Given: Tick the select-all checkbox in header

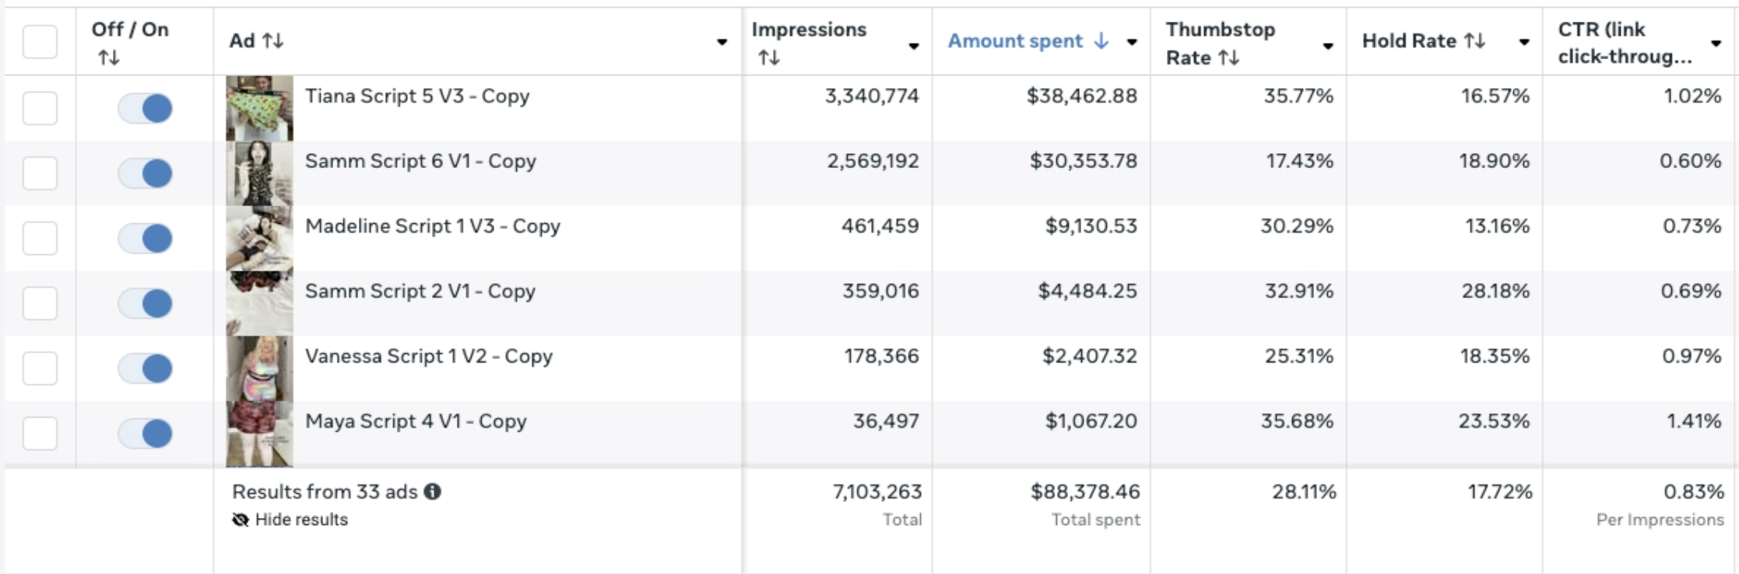Looking at the screenshot, I should click(40, 41).
